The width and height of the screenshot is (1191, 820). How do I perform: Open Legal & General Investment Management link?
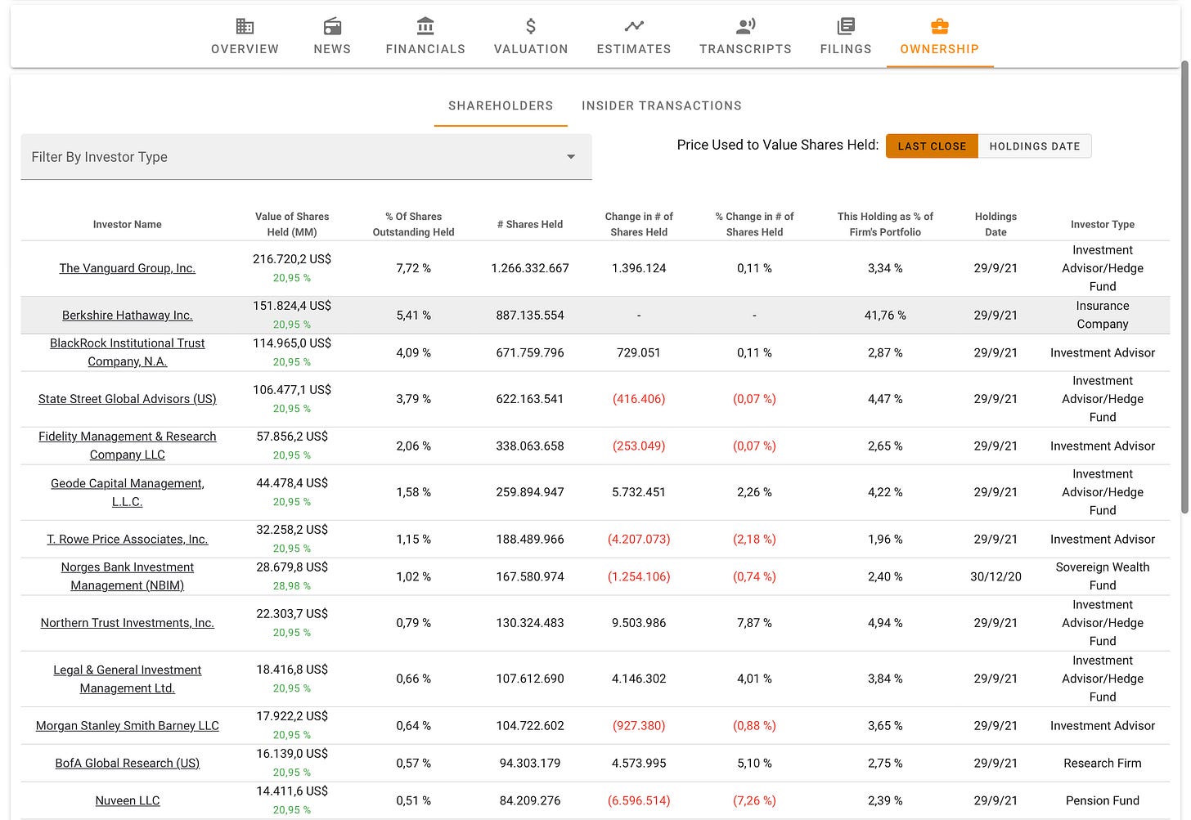pyautogui.click(x=128, y=679)
